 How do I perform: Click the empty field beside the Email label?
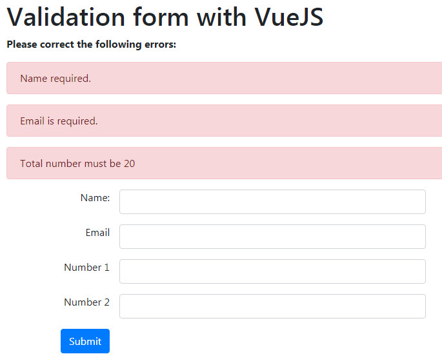pos(272,237)
